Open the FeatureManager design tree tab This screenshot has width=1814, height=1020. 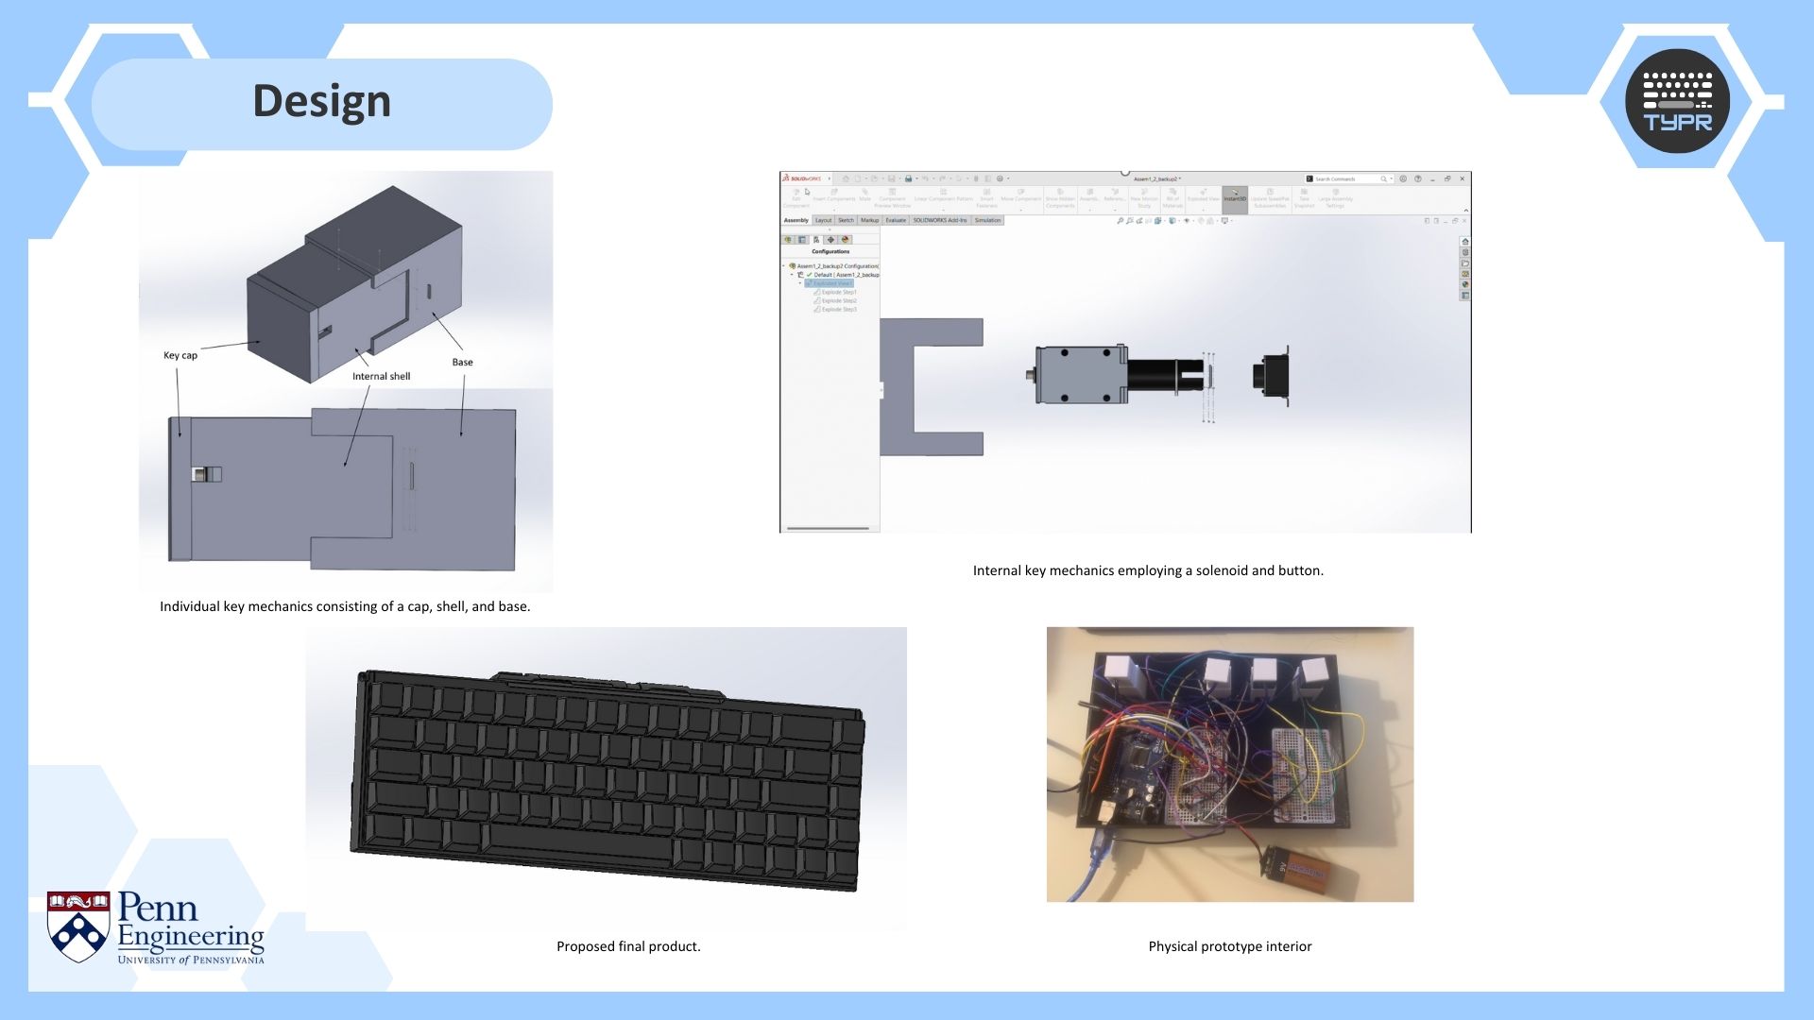(x=788, y=240)
